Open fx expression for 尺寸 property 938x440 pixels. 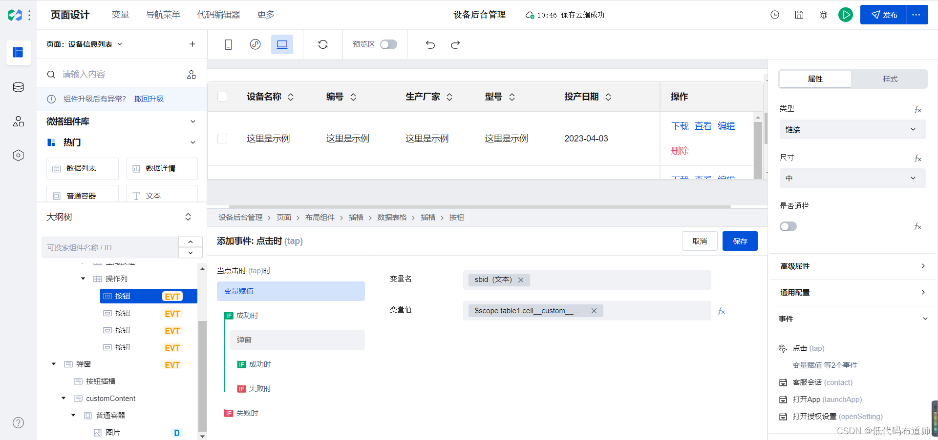(918, 159)
